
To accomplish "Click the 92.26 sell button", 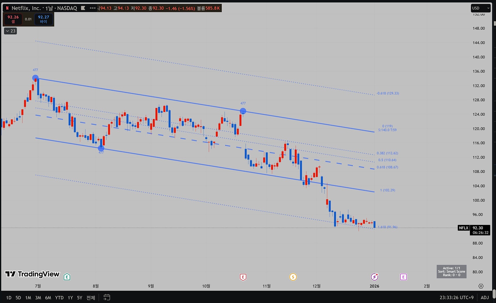I will click(x=13, y=19).
